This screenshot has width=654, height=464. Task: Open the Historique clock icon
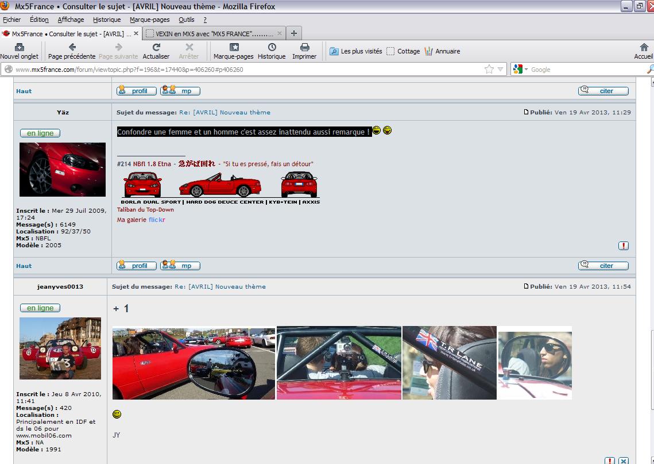point(272,48)
